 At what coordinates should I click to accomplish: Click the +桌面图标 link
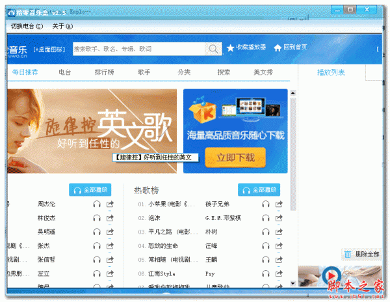click(49, 49)
